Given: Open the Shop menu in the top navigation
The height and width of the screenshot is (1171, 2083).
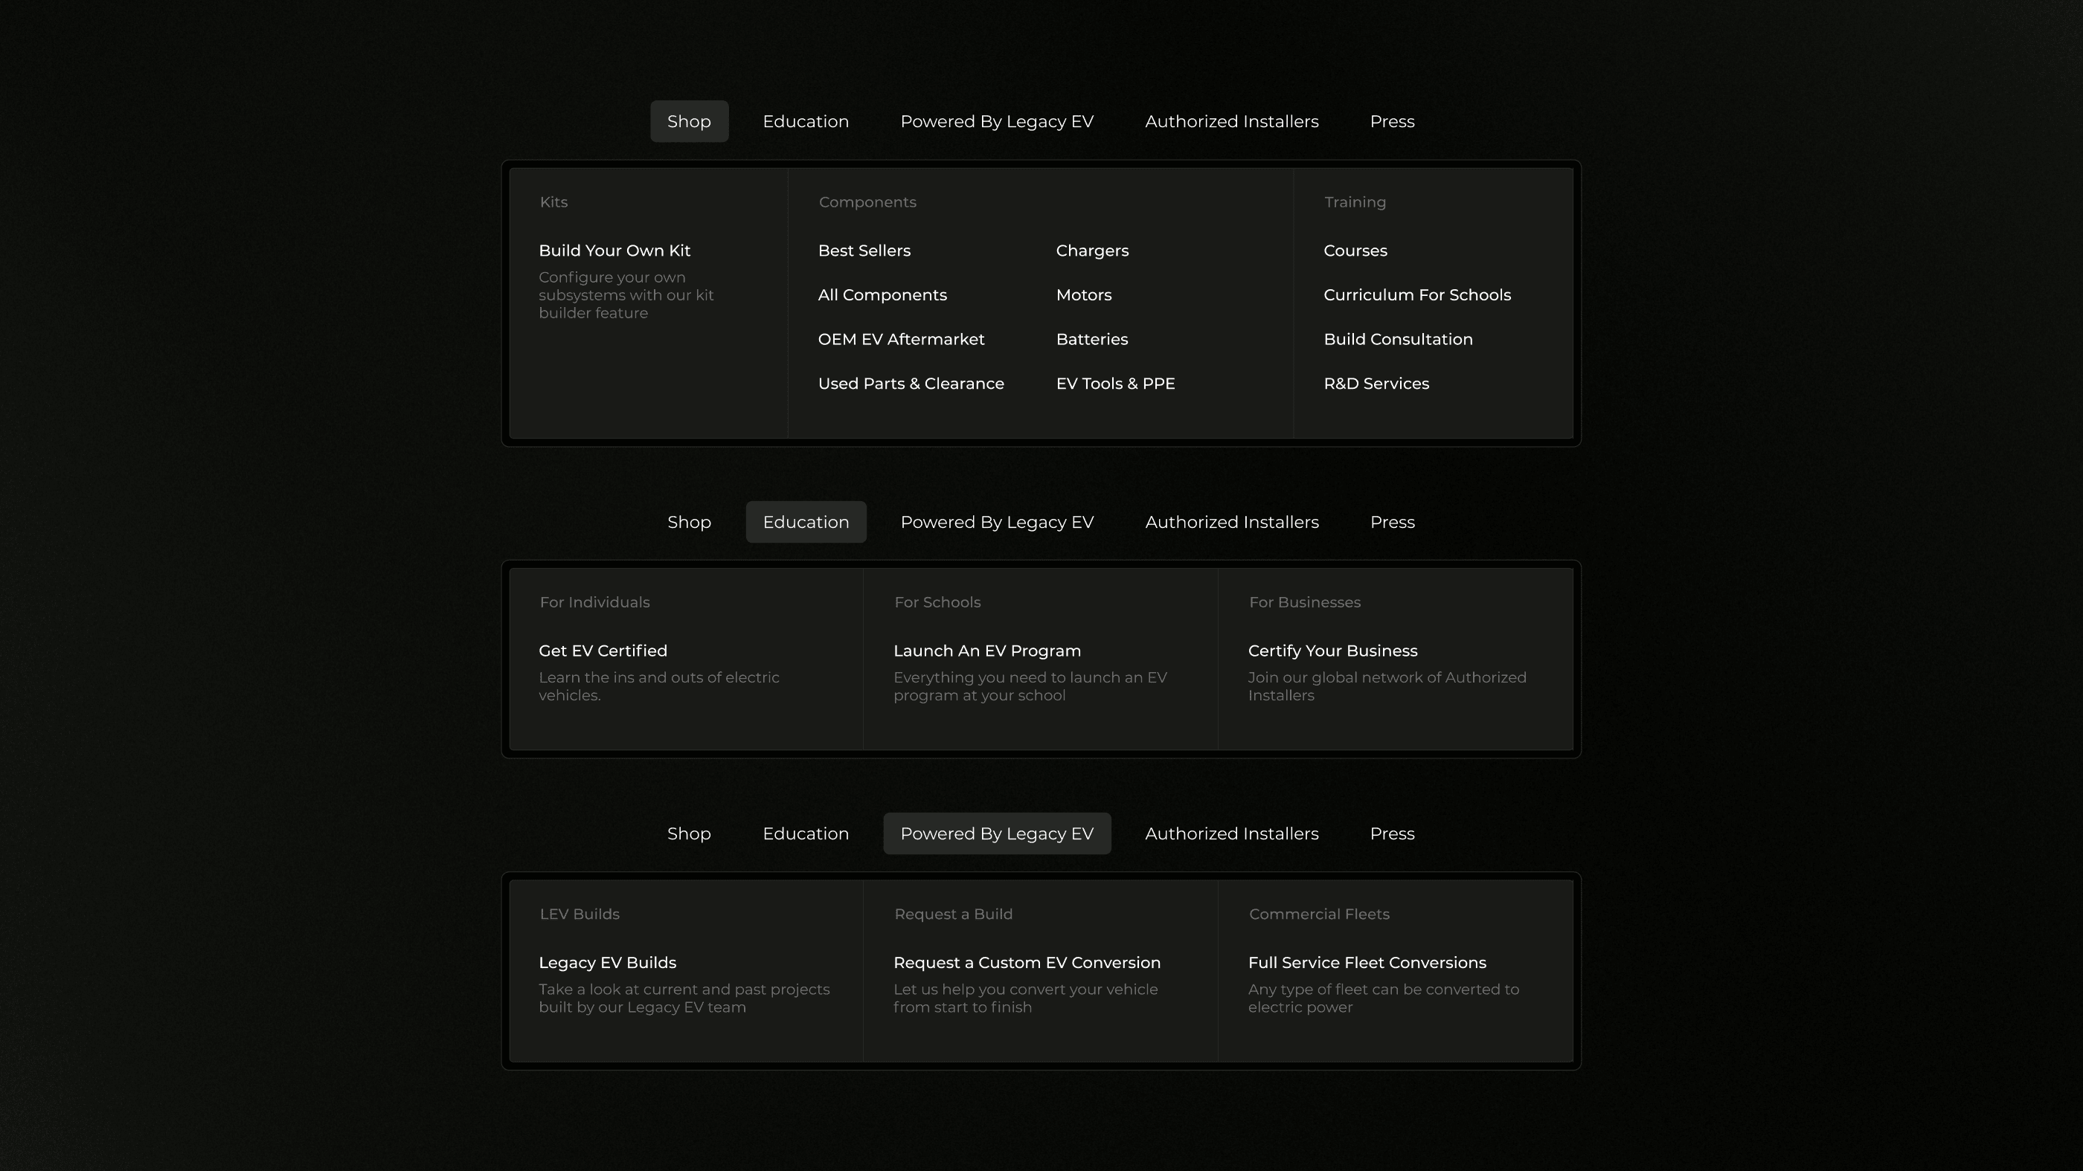Looking at the screenshot, I should pos(688,121).
